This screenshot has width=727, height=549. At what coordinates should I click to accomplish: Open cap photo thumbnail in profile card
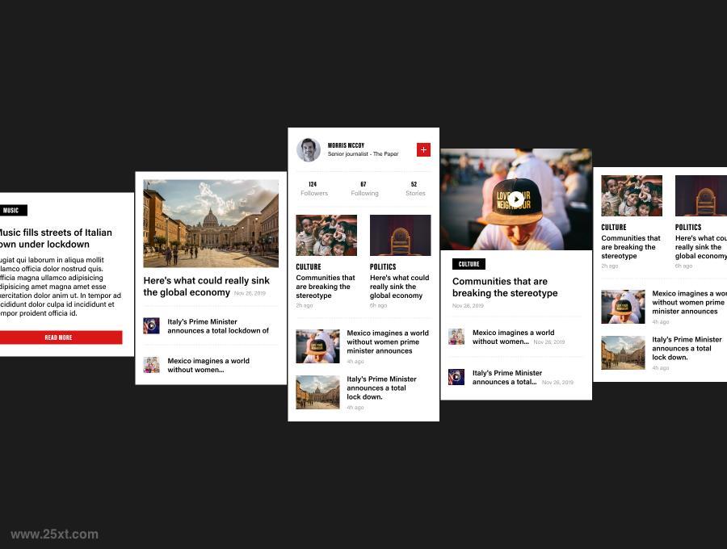(x=317, y=346)
